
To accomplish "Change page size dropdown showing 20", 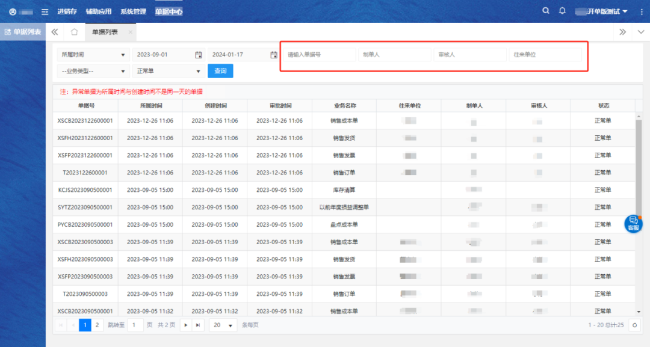I will coord(224,325).
